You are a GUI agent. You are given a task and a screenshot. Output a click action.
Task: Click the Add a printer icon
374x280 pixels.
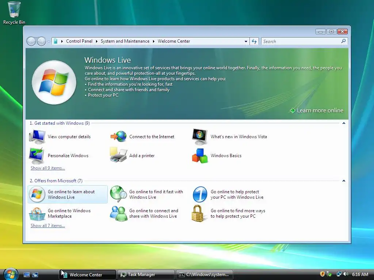[118, 155]
